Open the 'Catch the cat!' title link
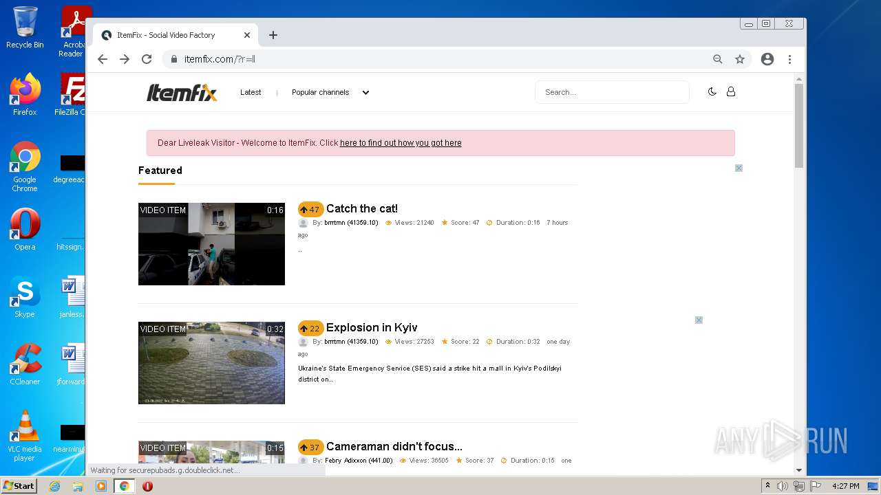Image resolution: width=881 pixels, height=495 pixels. [362, 208]
